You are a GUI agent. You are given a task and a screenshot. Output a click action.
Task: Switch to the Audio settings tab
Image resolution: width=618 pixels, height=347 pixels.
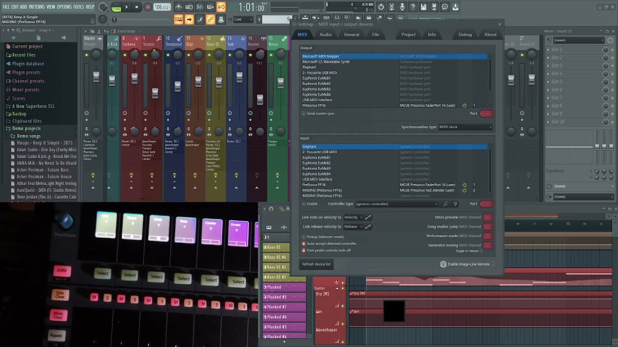pyautogui.click(x=325, y=35)
